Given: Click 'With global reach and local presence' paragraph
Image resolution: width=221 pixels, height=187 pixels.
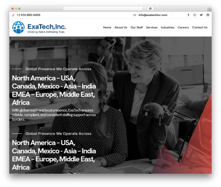Looking at the screenshot, I should 54,114.
